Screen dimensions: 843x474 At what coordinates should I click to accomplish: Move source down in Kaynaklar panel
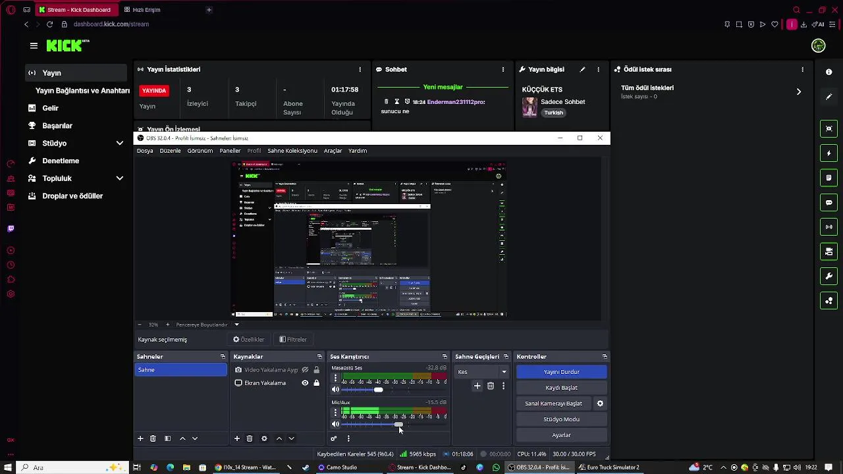[291, 438]
